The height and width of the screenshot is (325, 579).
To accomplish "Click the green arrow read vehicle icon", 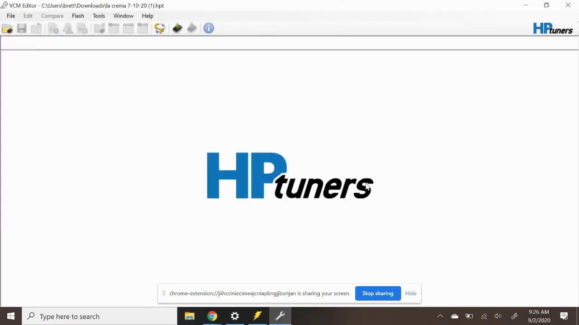I will click(177, 28).
